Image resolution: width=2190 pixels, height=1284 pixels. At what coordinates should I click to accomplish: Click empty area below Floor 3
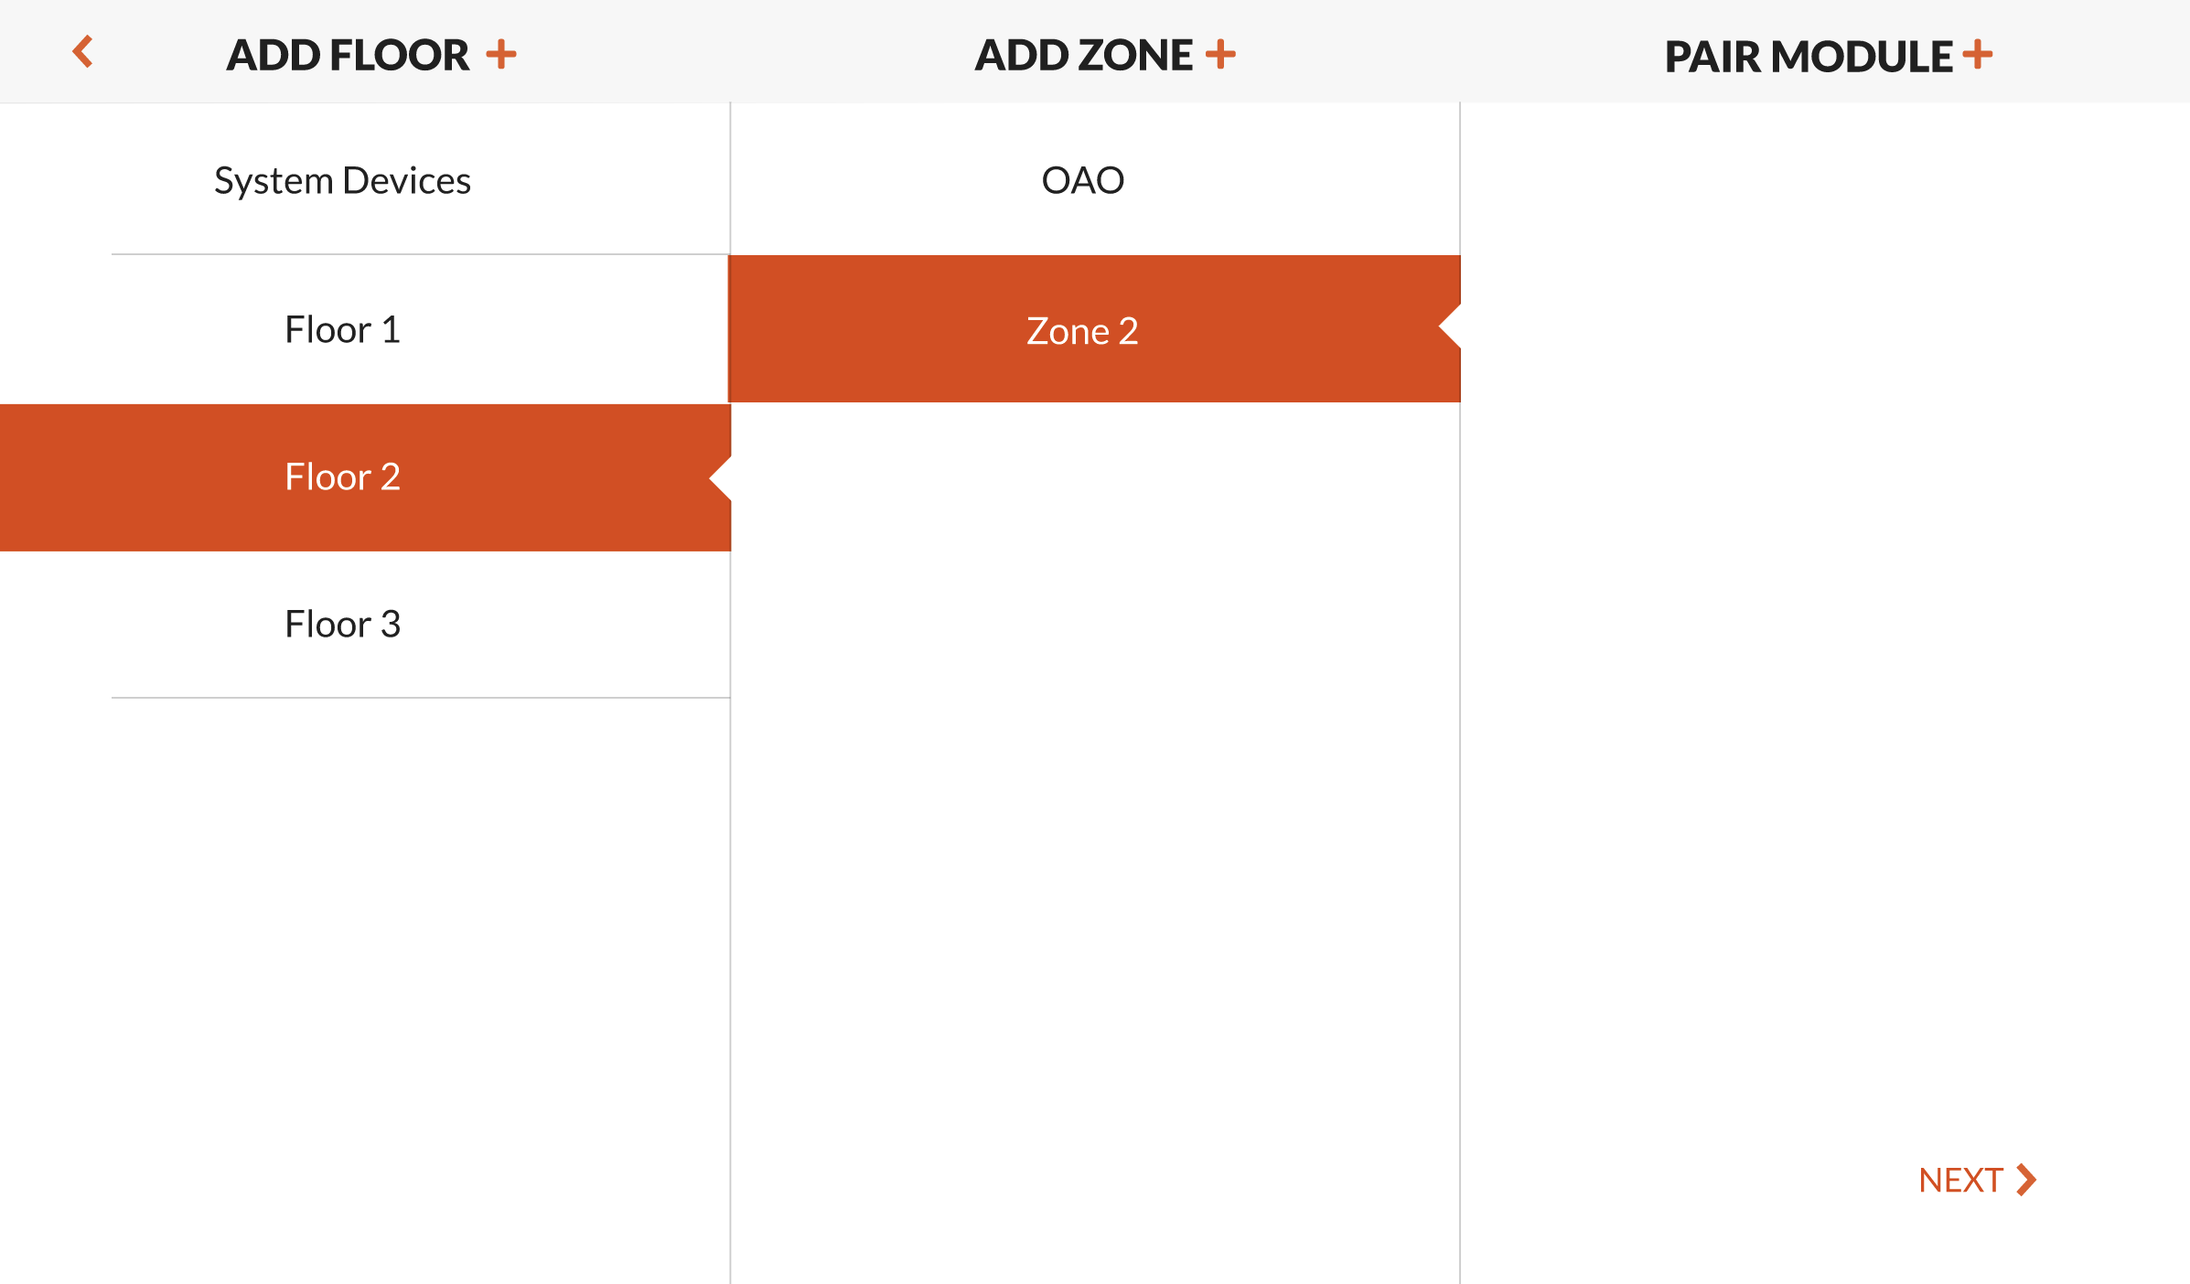pos(365,988)
